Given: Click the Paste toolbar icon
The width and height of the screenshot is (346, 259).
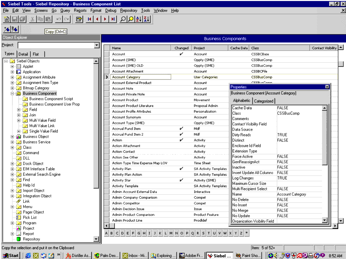Looking at the screenshot, I should click(x=48, y=20).
